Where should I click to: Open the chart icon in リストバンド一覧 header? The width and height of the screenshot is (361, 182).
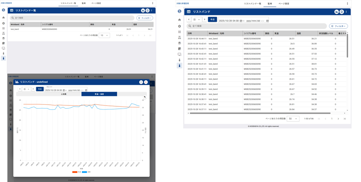point(142,10)
